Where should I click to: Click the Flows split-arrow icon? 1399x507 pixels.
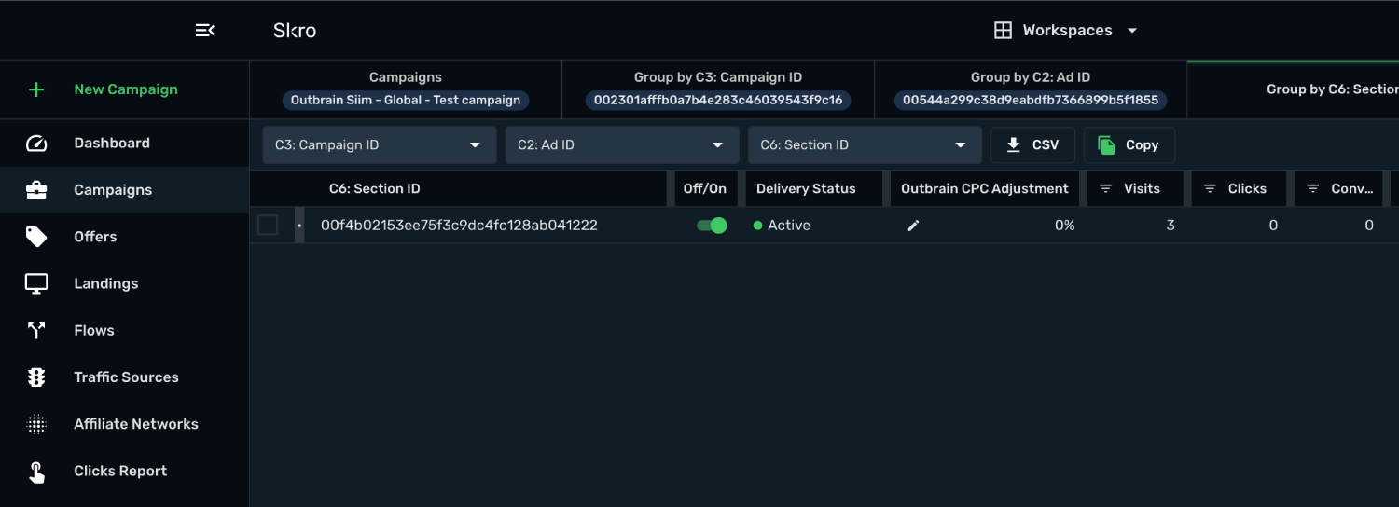pos(36,330)
